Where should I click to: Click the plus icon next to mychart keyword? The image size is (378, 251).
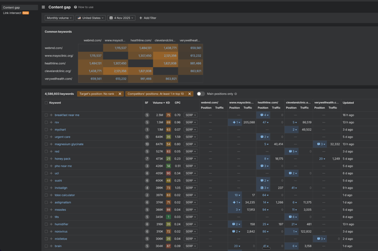[x=51, y=129]
